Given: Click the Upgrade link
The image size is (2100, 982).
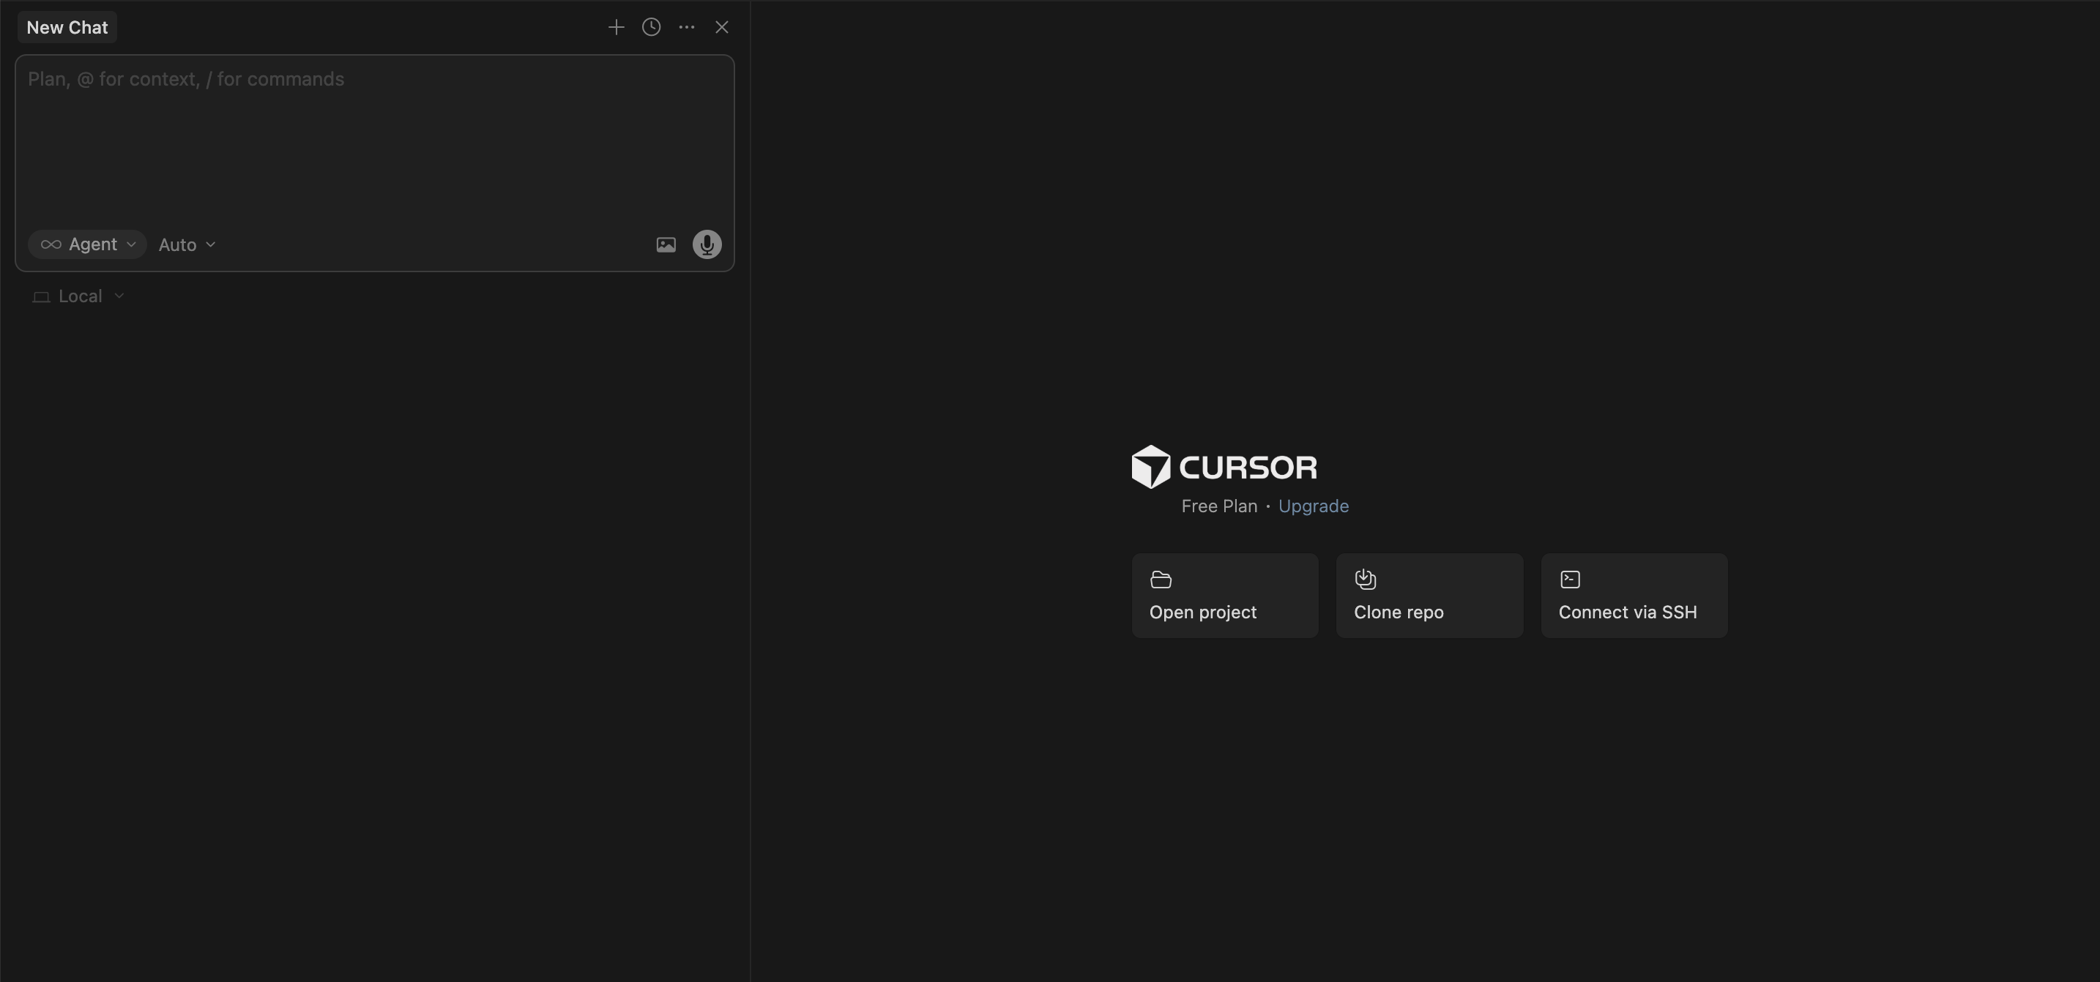Looking at the screenshot, I should [1312, 506].
